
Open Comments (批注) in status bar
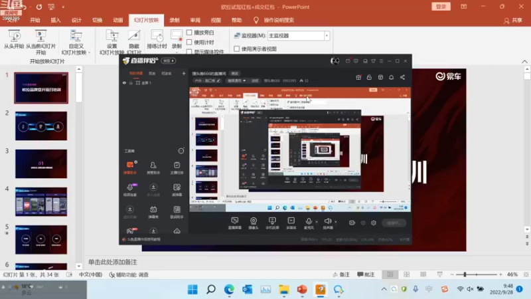point(366,274)
